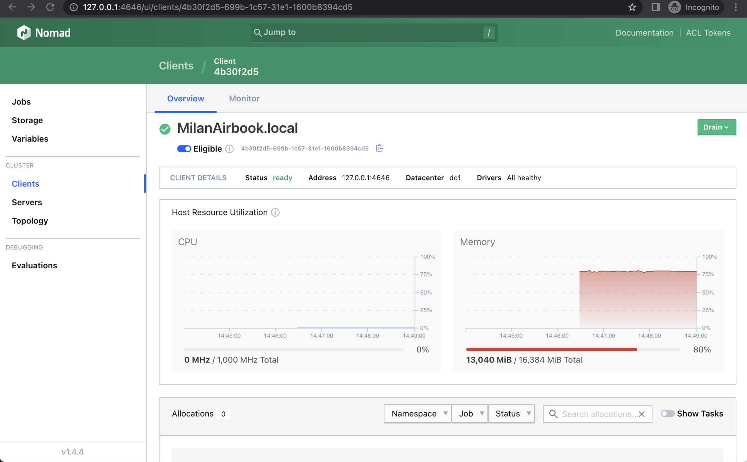The height and width of the screenshot is (462, 747).
Task: Copy the client ID with clipboard icon
Action: tap(379, 148)
